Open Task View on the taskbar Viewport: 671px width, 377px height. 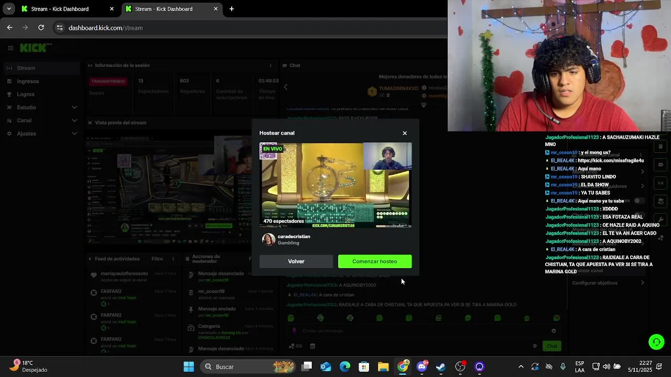tap(307, 367)
